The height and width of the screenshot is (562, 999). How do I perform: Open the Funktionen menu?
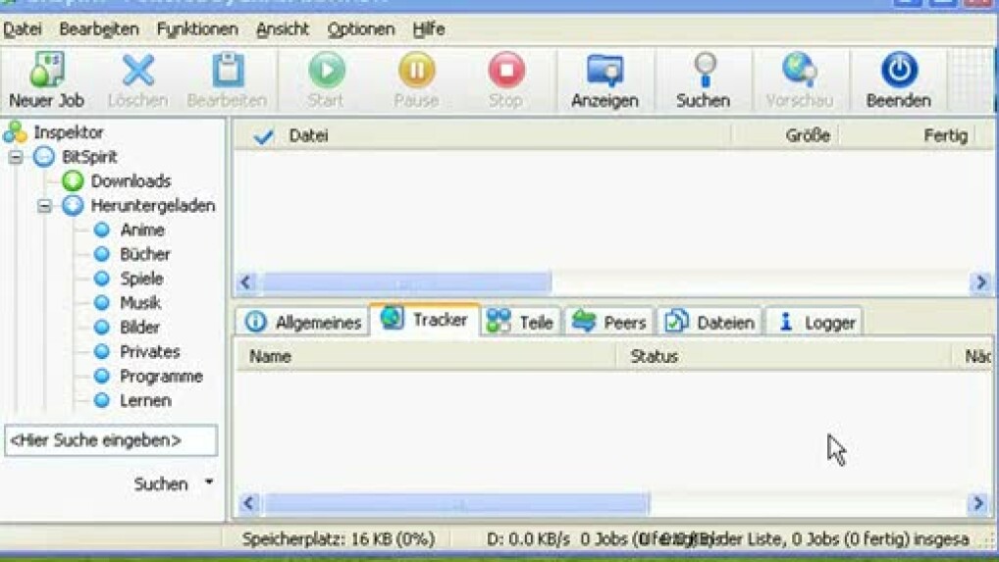(x=196, y=29)
